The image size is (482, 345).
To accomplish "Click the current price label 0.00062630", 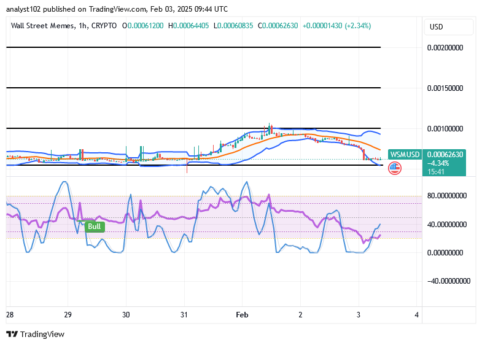I will pyautogui.click(x=445, y=154).
